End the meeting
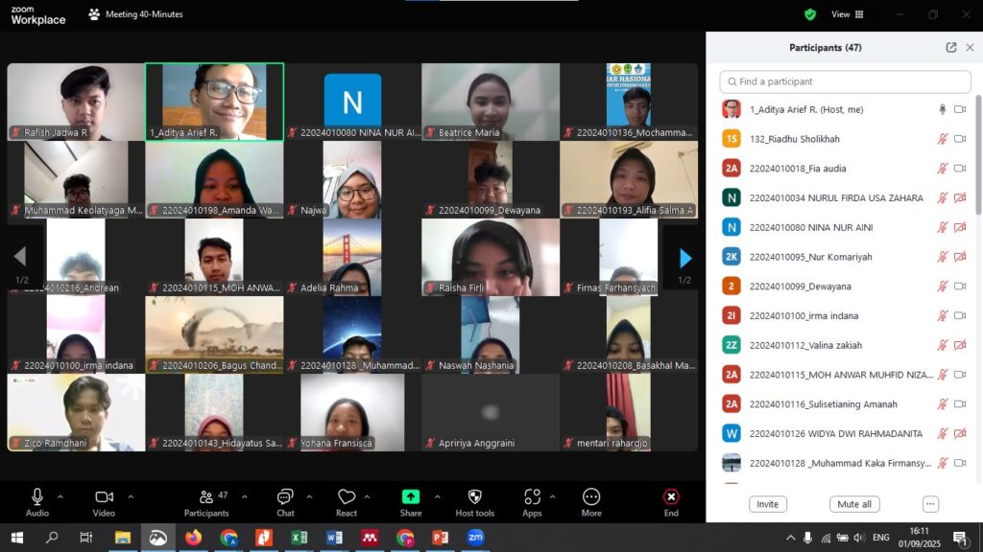 tap(671, 502)
